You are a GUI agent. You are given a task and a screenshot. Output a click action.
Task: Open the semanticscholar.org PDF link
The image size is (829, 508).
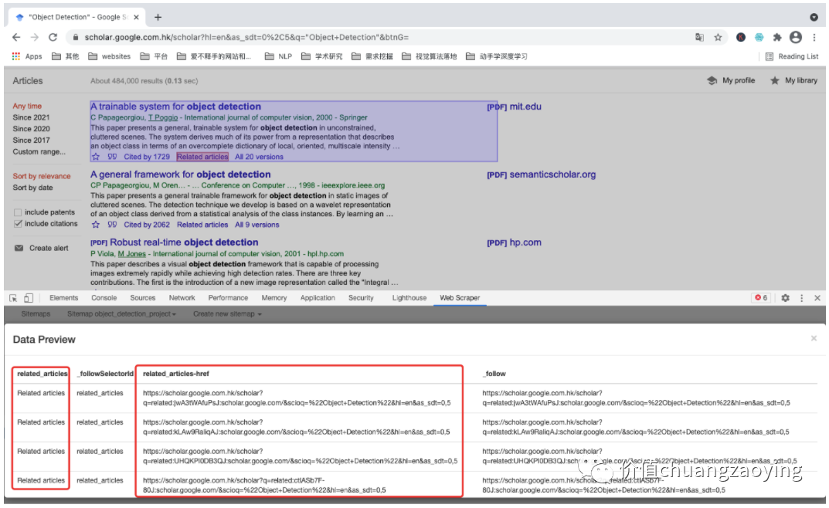point(542,174)
